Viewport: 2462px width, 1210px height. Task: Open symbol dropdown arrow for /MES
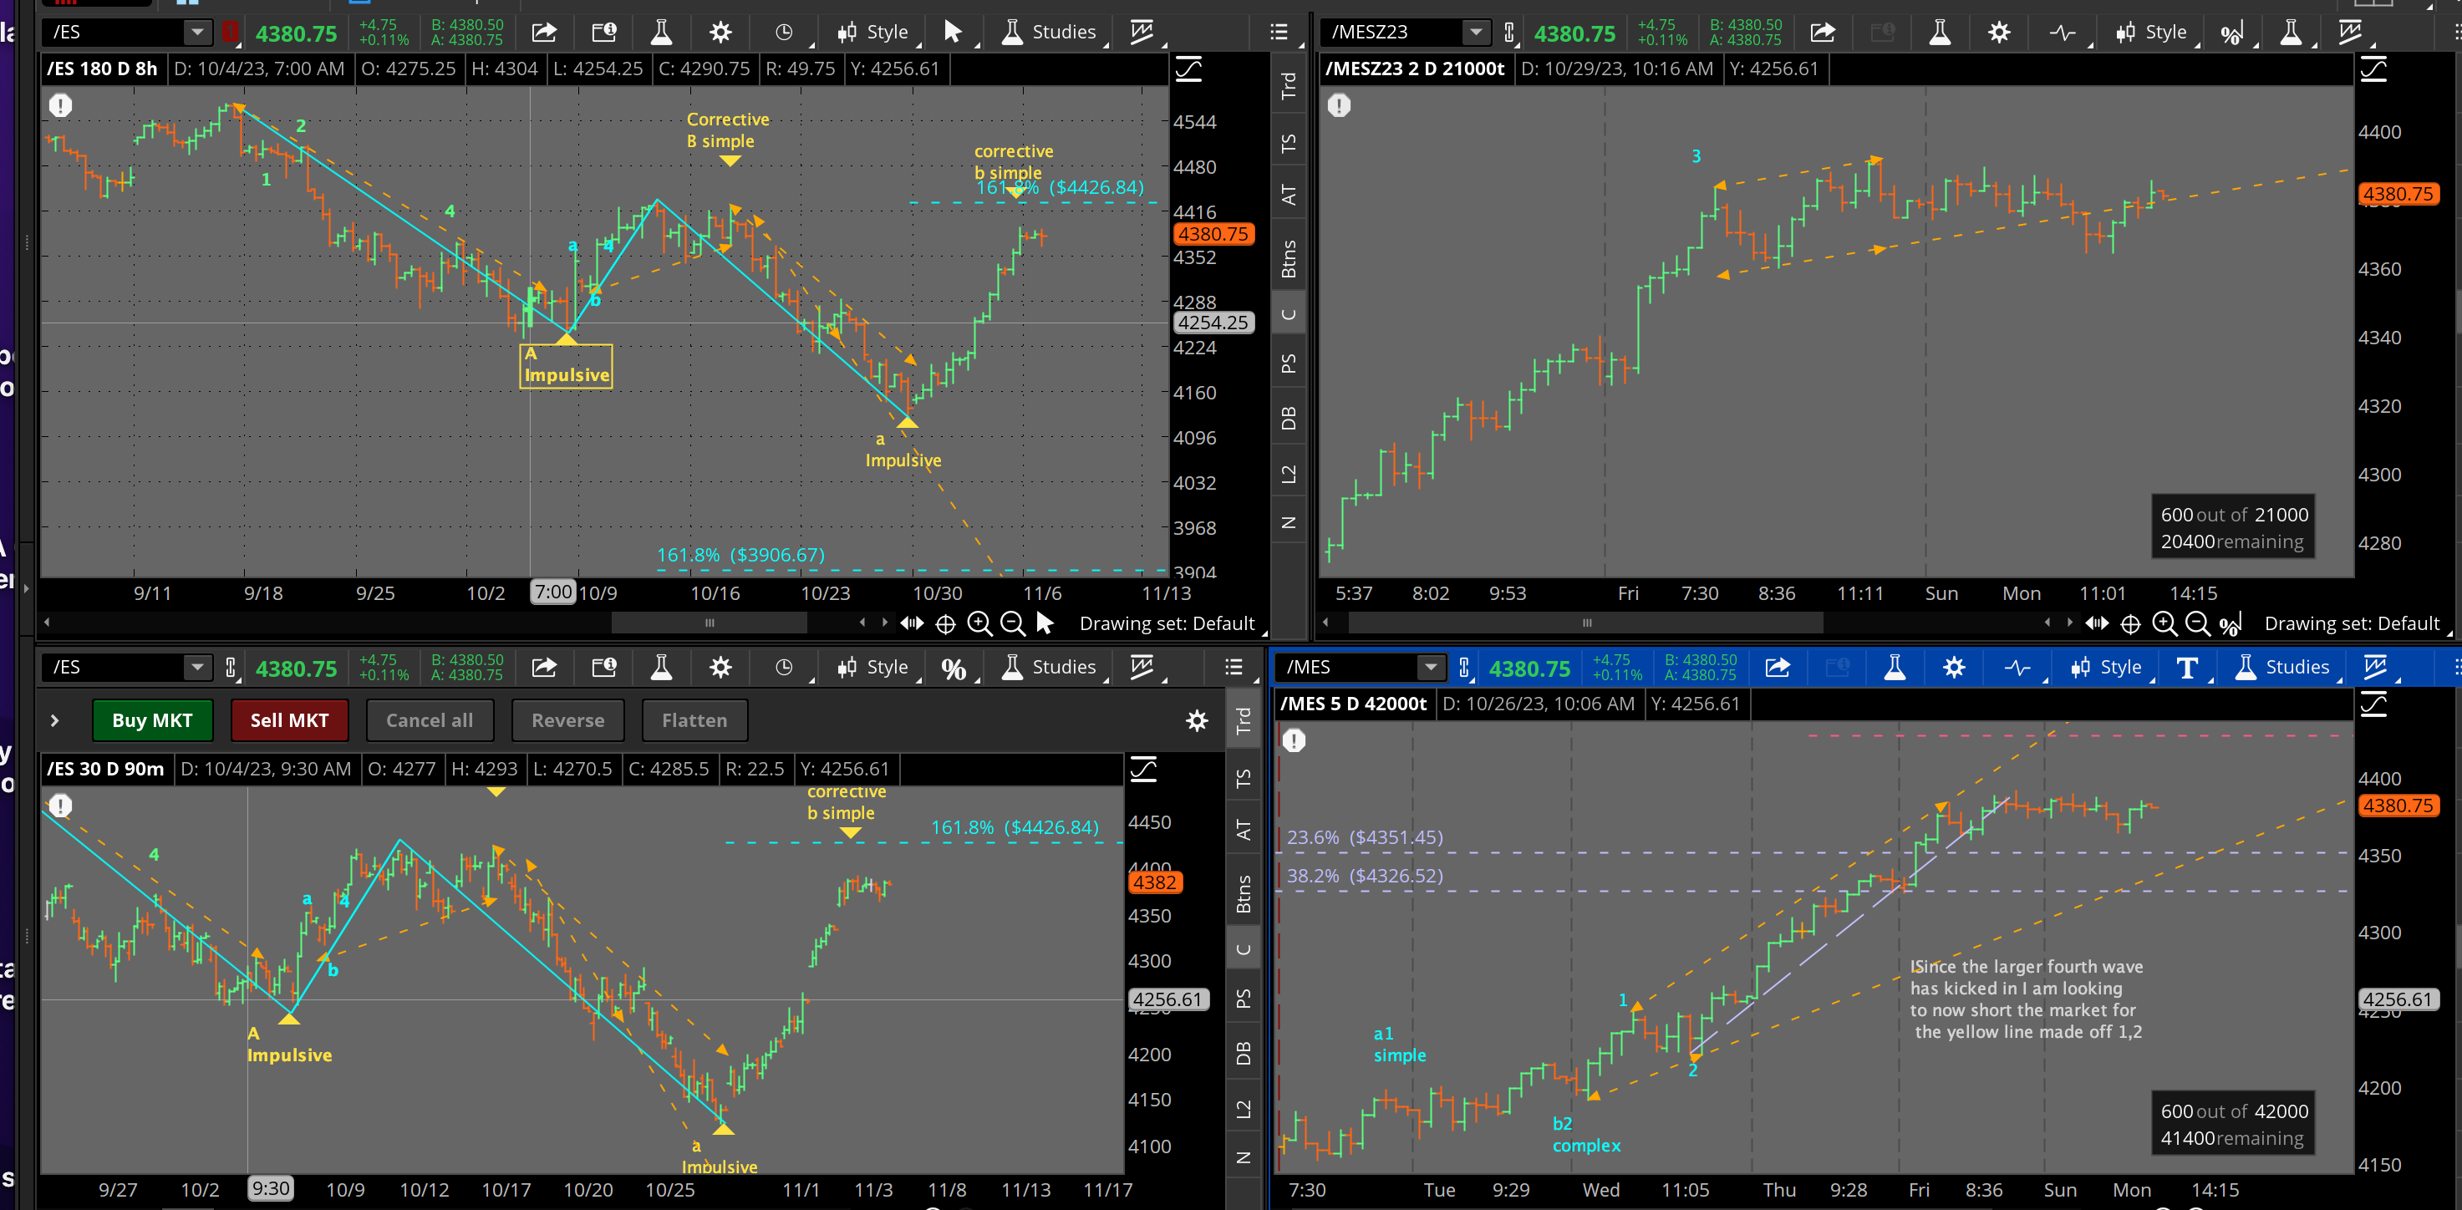[x=1430, y=668]
